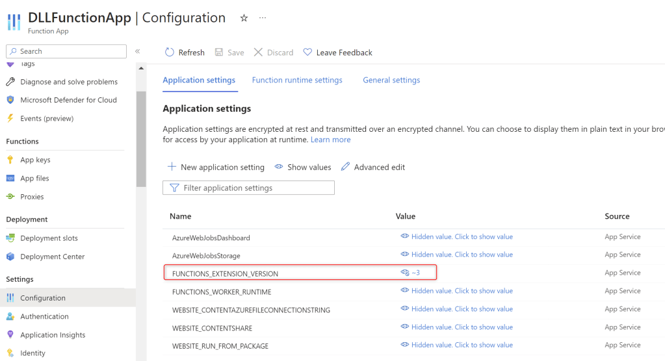This screenshot has height=361, width=665.
Task: Click the sidebar vertical scrollbar
Action: 141,136
